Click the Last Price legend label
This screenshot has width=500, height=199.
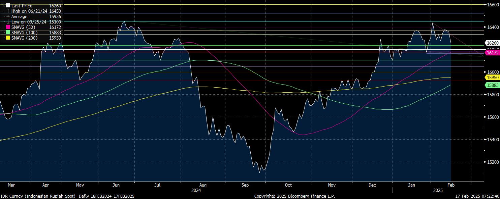22,6
